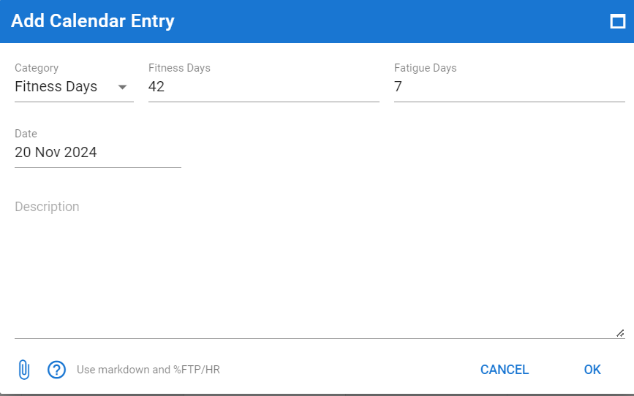The height and width of the screenshot is (396, 634).
Task: Focus the Fitness Days field containing 42
Action: 264,86
